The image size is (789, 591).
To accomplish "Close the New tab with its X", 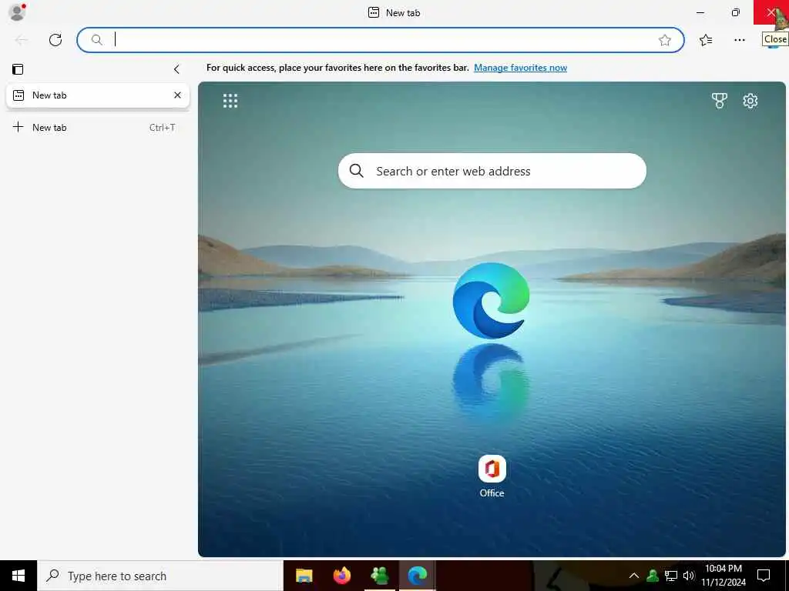I will pos(177,95).
